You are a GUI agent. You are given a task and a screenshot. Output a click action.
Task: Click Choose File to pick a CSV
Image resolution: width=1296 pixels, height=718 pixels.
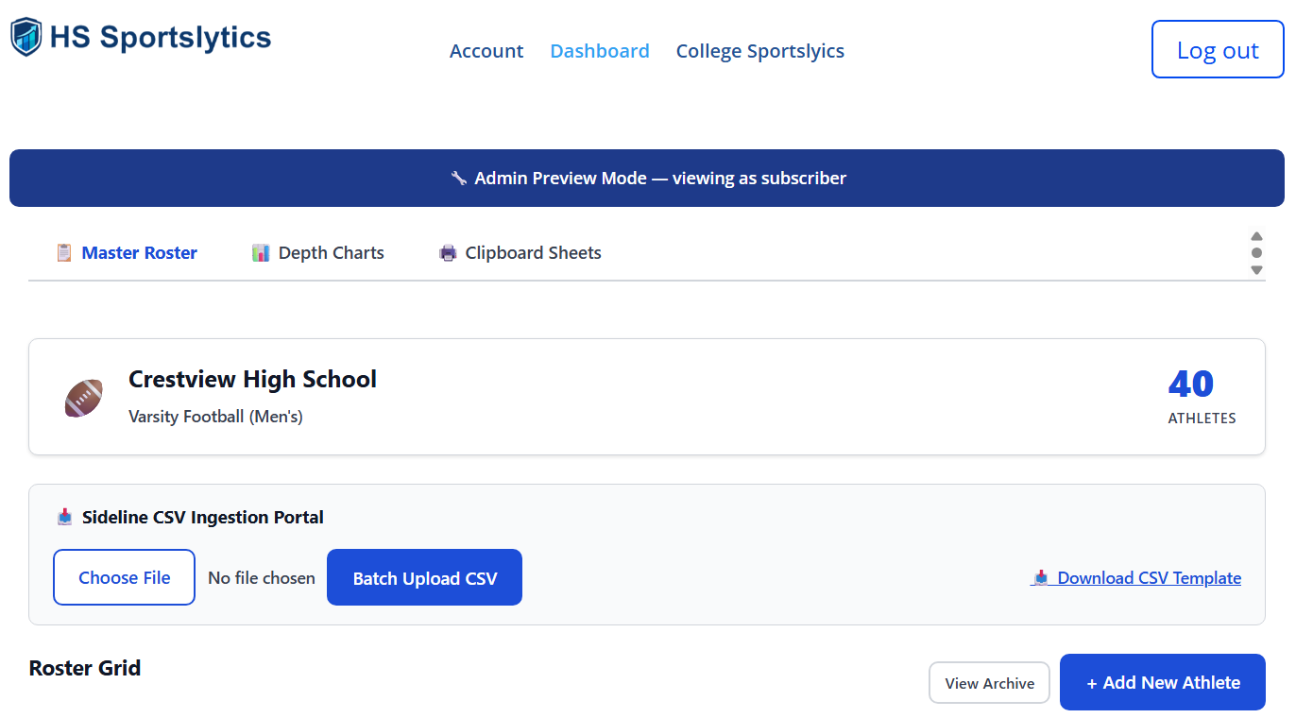click(x=125, y=577)
